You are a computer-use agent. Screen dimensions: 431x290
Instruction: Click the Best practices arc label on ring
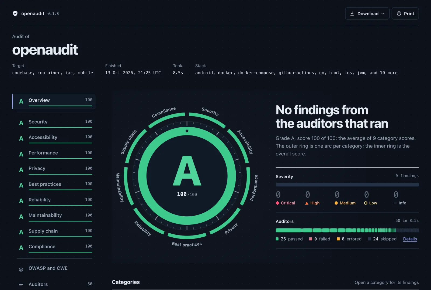point(187,244)
